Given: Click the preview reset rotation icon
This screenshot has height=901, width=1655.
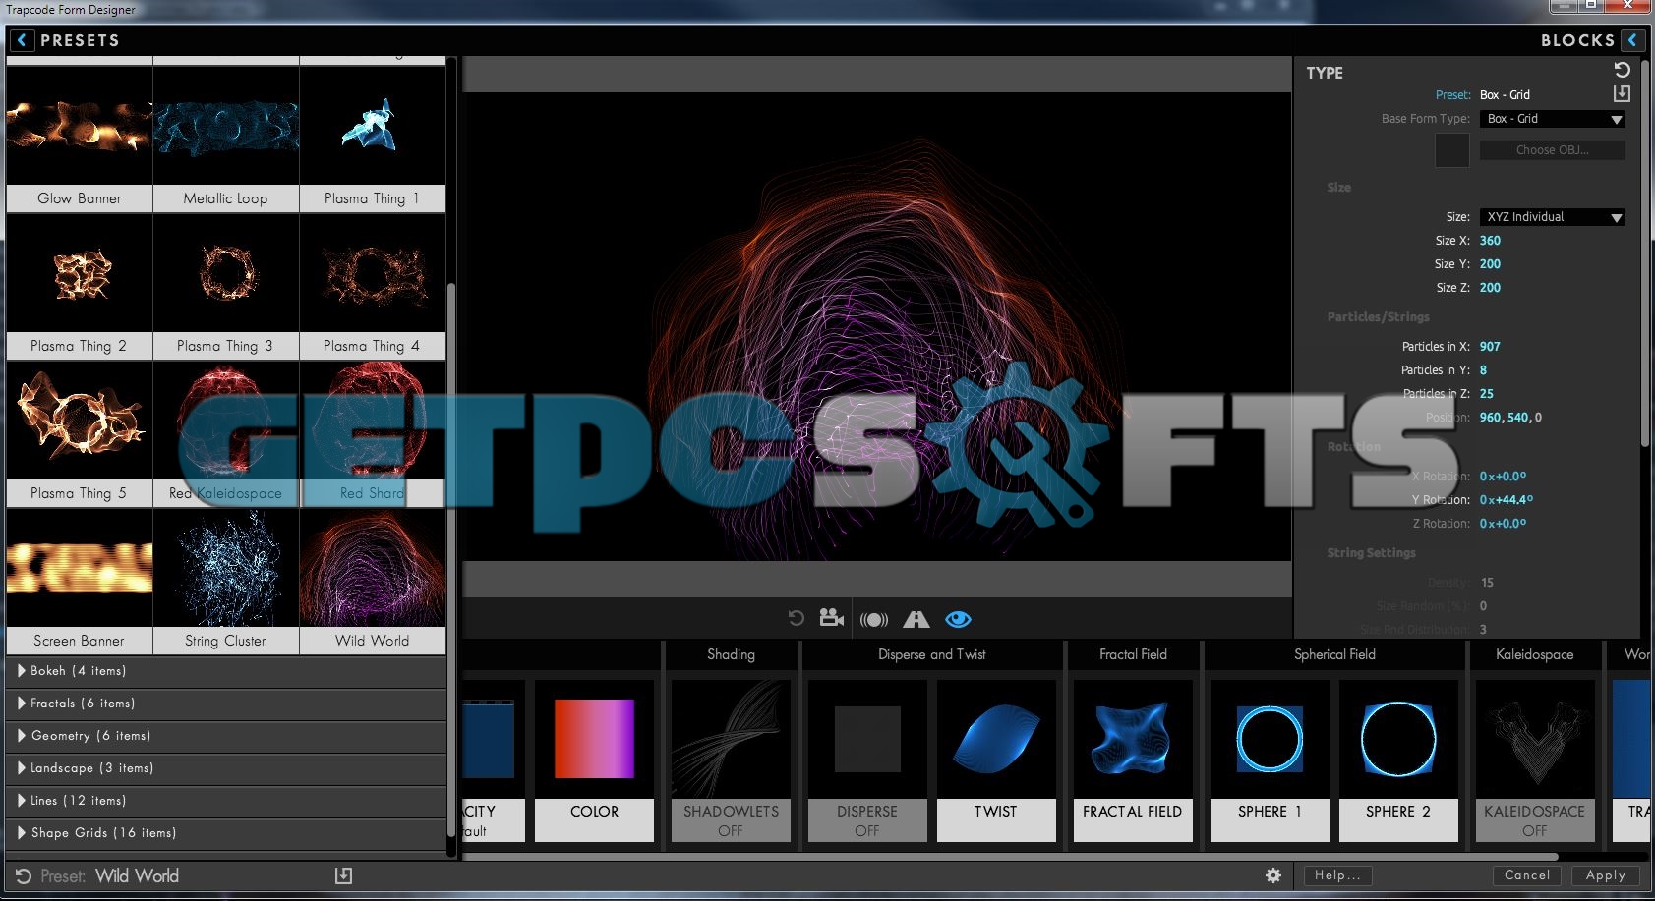Looking at the screenshot, I should tap(796, 618).
